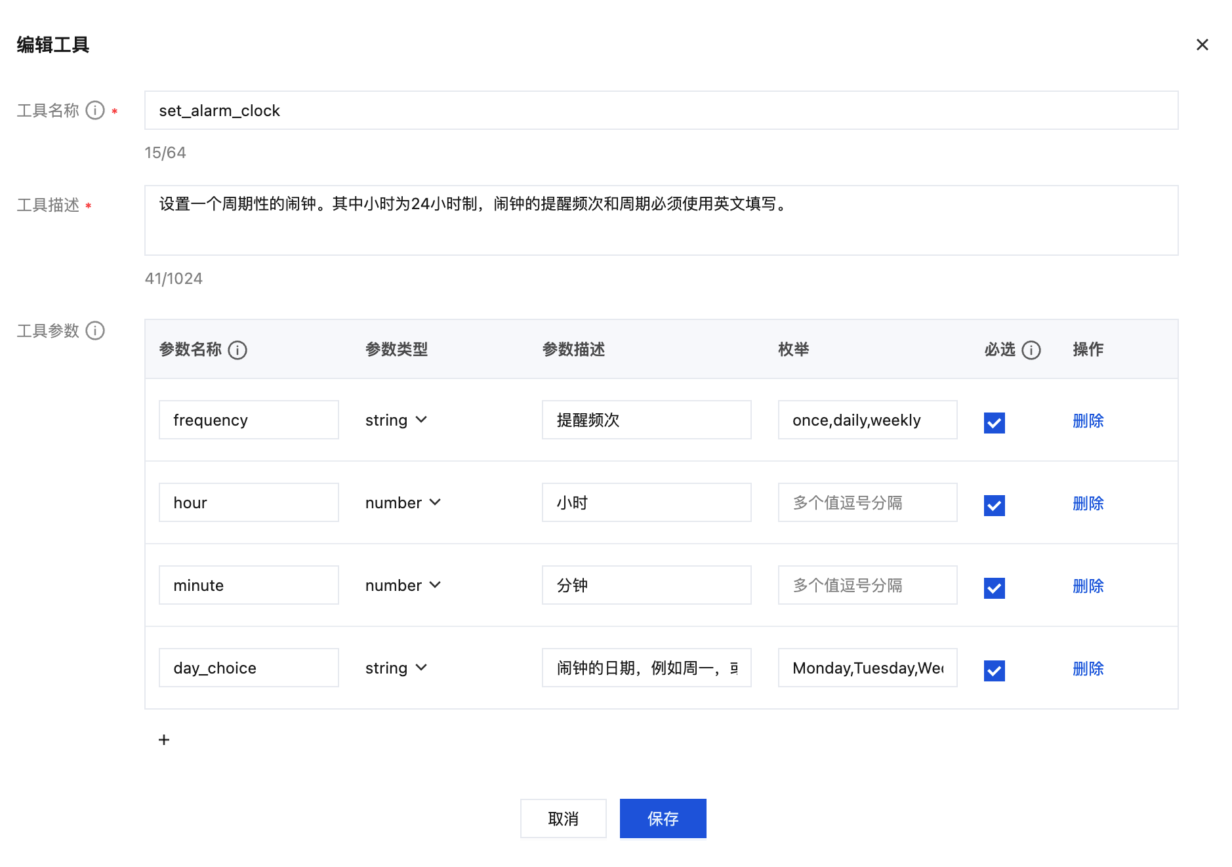Screen dimensions: 1232x867
Task: Click the info icon beside 参数名称 header
Action: [x=237, y=350]
